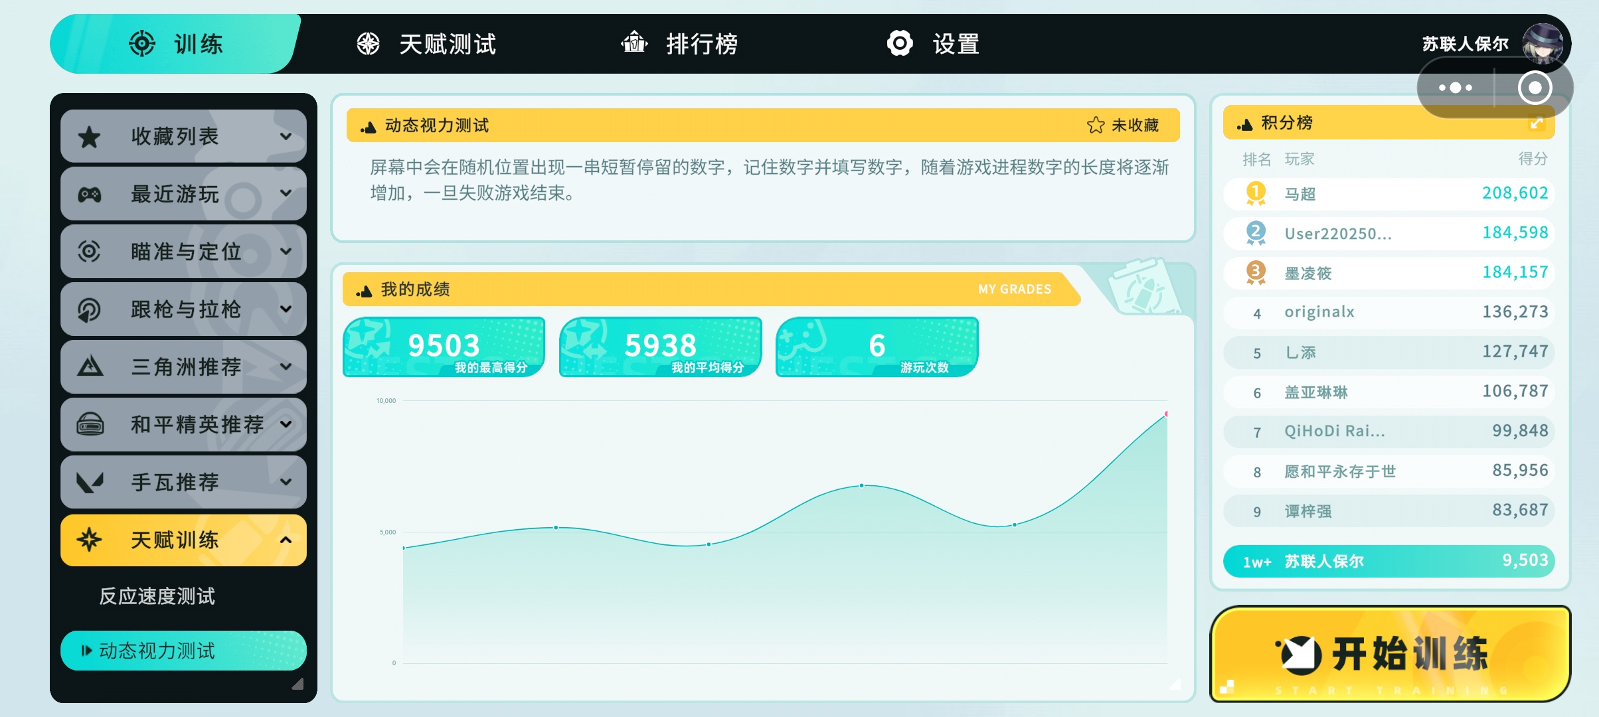
Task: Click the helmet icon of 和平精英推荐
Action: pos(90,424)
